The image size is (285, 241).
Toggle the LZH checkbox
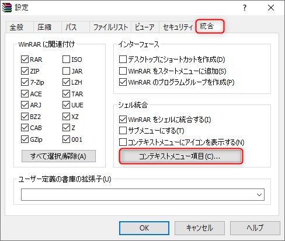(66, 82)
